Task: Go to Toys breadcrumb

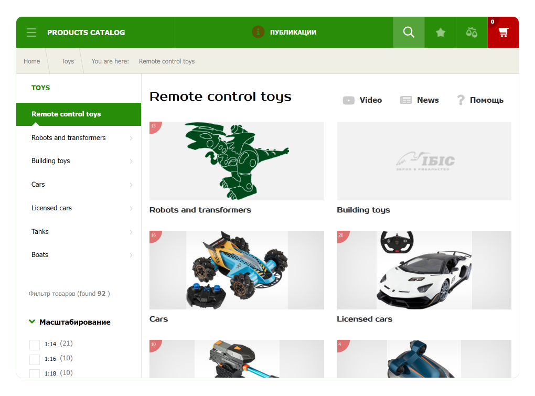Action: tap(68, 61)
